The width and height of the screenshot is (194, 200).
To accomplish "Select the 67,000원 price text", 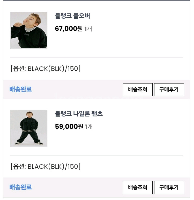I will click(x=69, y=29).
